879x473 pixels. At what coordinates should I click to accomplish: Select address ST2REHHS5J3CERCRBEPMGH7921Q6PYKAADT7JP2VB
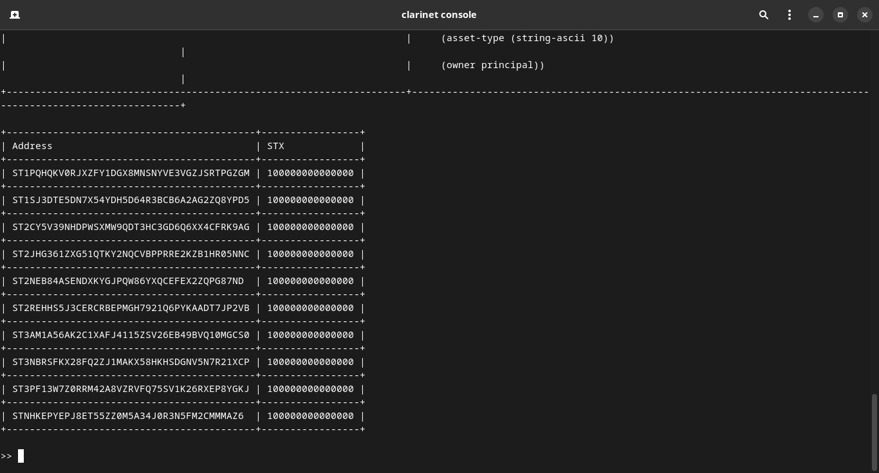[131, 308]
